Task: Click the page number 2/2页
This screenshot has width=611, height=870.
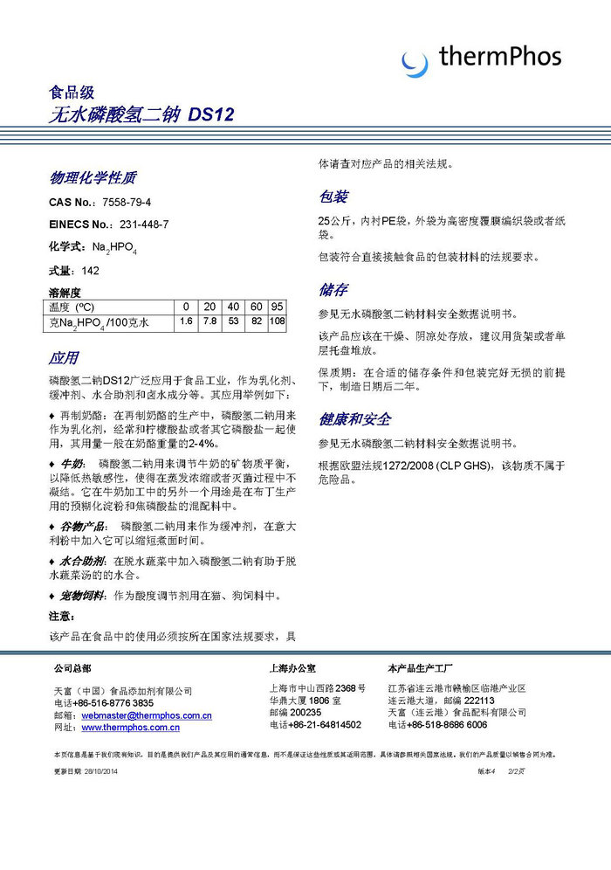Action: point(516,771)
